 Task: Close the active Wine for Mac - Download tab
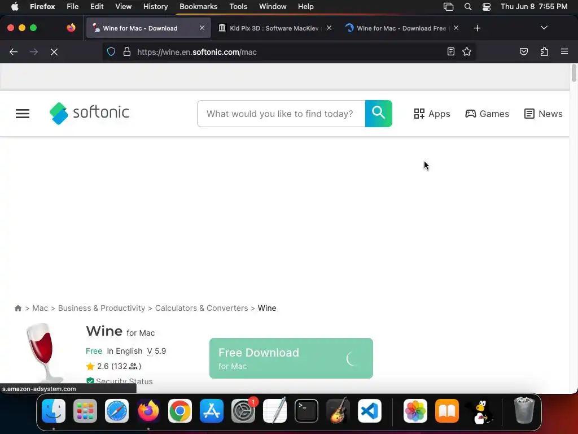click(x=202, y=28)
